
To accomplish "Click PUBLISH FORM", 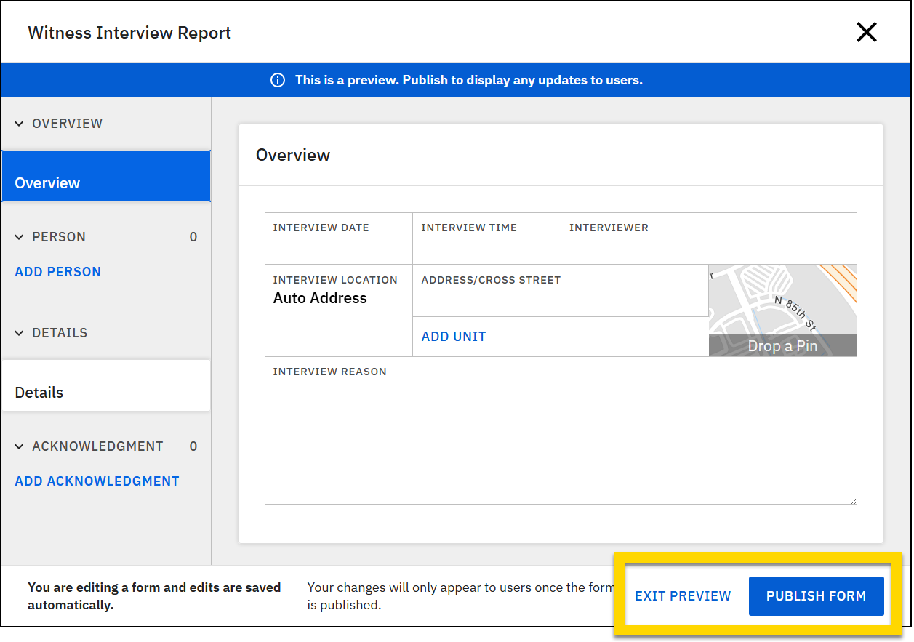I will coord(816,595).
